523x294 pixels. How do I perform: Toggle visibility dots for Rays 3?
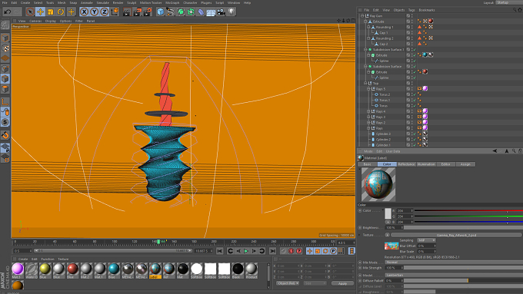[x=412, y=117]
